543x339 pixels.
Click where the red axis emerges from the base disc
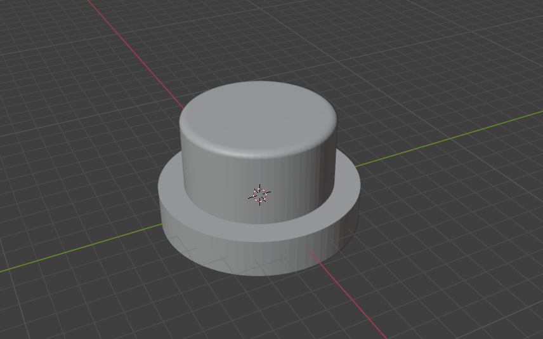[x=311, y=253]
